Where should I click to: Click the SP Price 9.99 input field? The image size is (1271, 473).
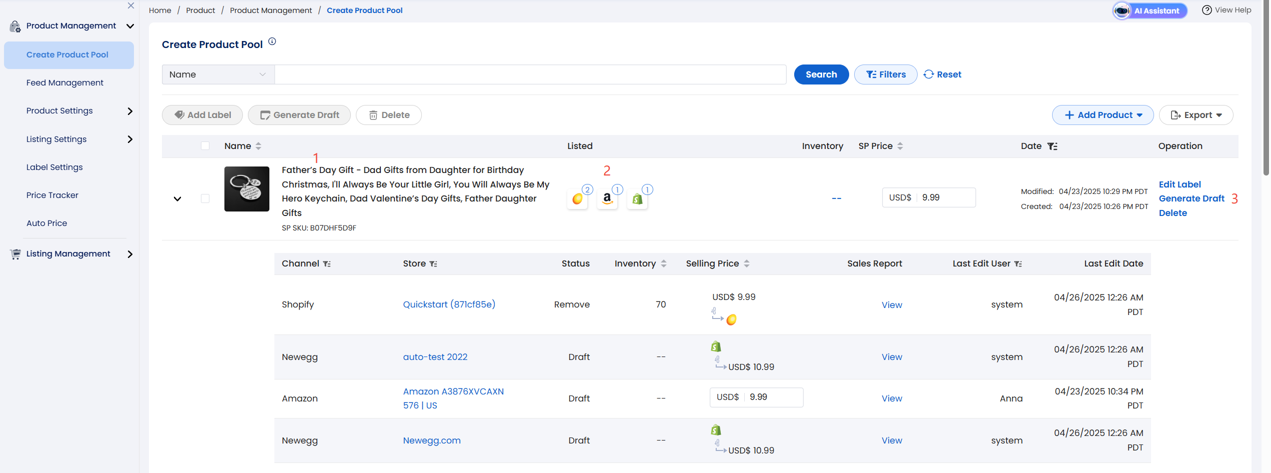[929, 197]
